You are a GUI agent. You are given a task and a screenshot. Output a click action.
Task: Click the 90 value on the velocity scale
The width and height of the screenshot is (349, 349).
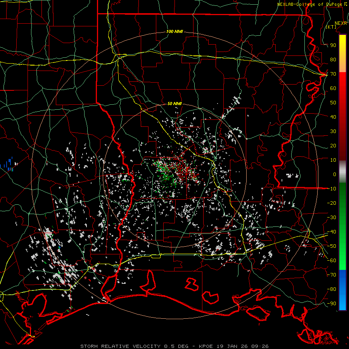(333, 45)
